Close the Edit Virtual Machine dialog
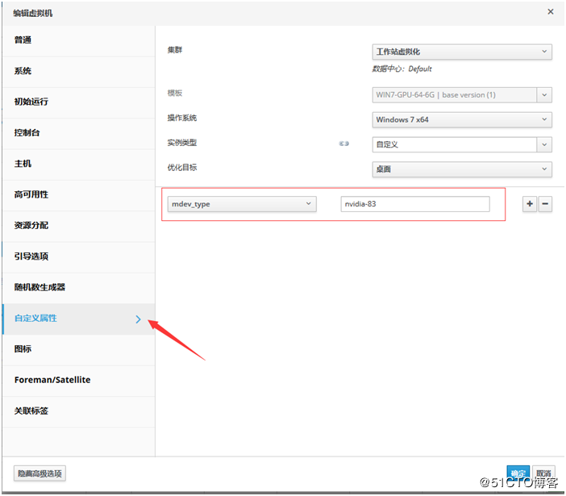Screen dimensions: 566x496 click(551, 11)
